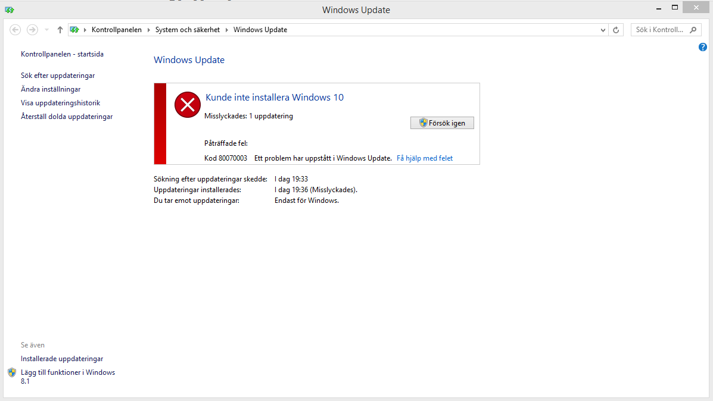
Task: Click Återställ dolda uppdateringar
Action: click(67, 116)
